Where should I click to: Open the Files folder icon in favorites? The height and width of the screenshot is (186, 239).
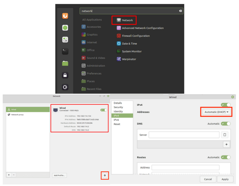[65, 63]
